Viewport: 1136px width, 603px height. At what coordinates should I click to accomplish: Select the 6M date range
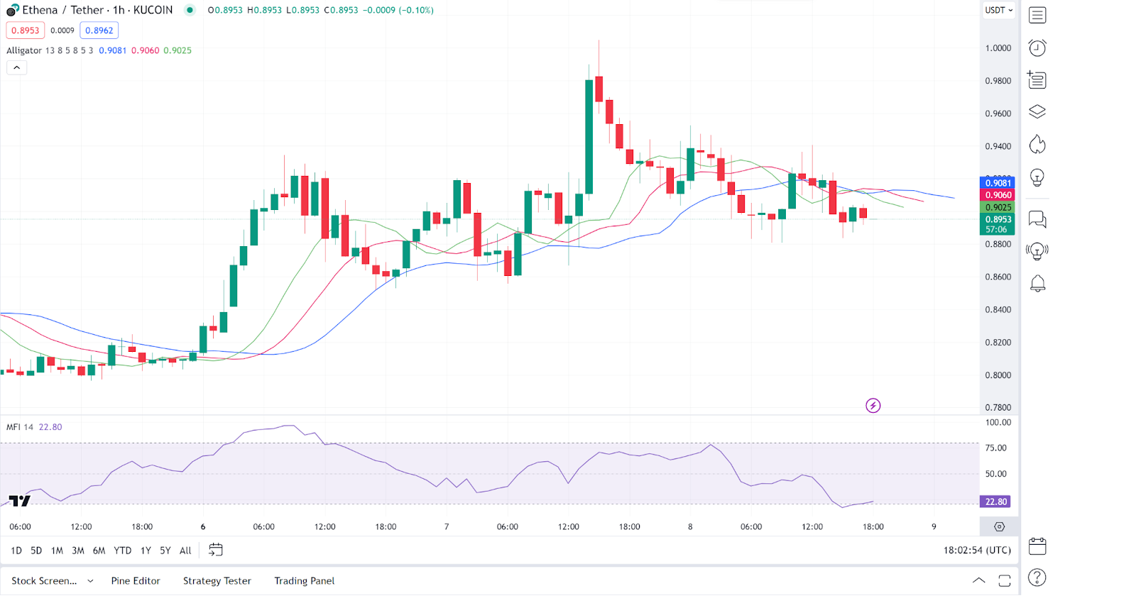pos(99,551)
